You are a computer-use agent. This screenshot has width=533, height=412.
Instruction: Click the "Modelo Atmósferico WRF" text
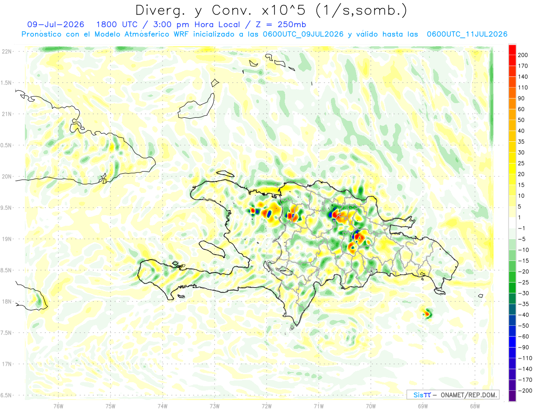click(143, 34)
